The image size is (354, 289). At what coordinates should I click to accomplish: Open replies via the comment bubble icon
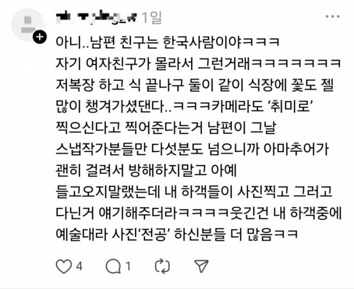[113, 266]
